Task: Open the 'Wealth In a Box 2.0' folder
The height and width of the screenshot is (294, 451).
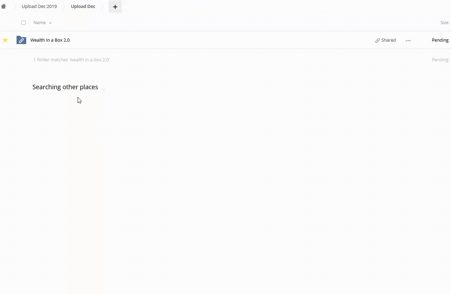Action: (x=50, y=40)
